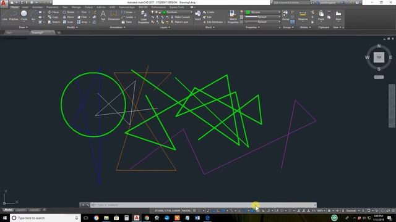Expand the Layers panel

[165, 27]
